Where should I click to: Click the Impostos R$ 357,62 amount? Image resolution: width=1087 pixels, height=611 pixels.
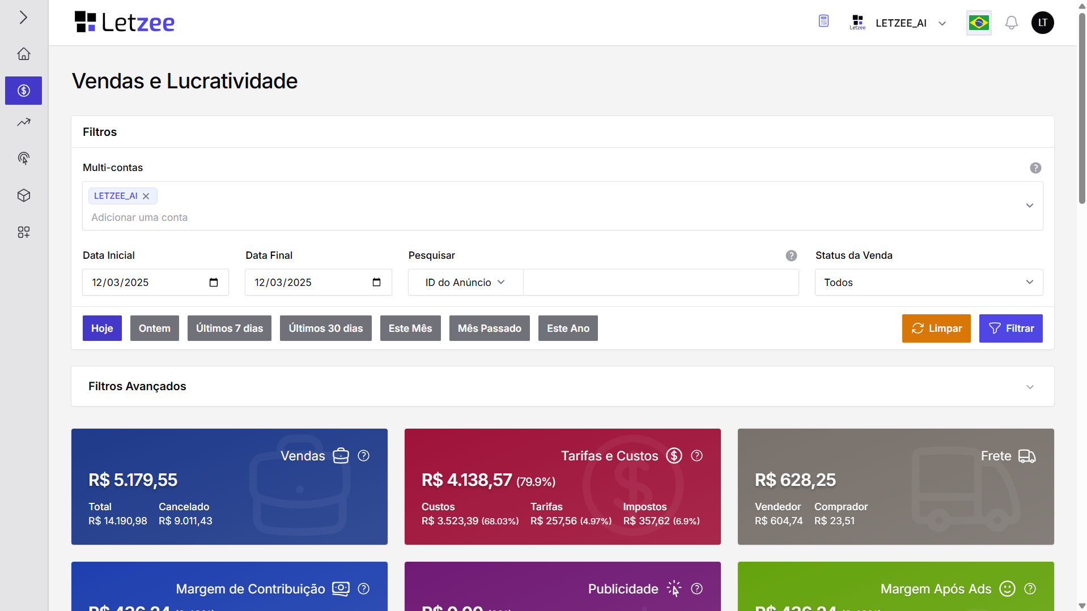647,521
